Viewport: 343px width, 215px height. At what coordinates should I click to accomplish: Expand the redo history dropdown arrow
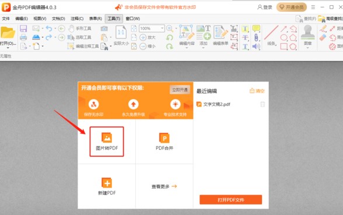click(x=55, y=37)
